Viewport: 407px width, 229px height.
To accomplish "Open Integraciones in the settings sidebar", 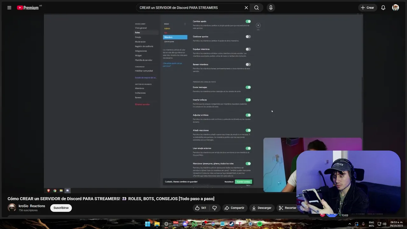I will click(141, 51).
